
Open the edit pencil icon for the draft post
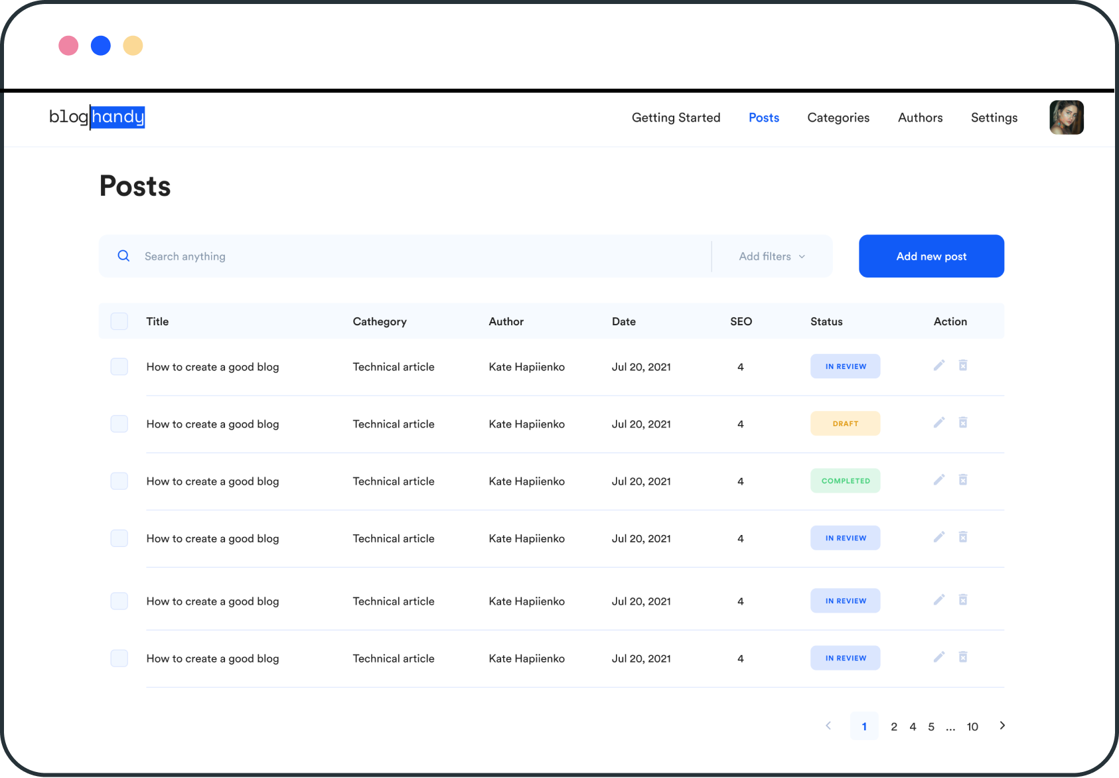tap(939, 422)
